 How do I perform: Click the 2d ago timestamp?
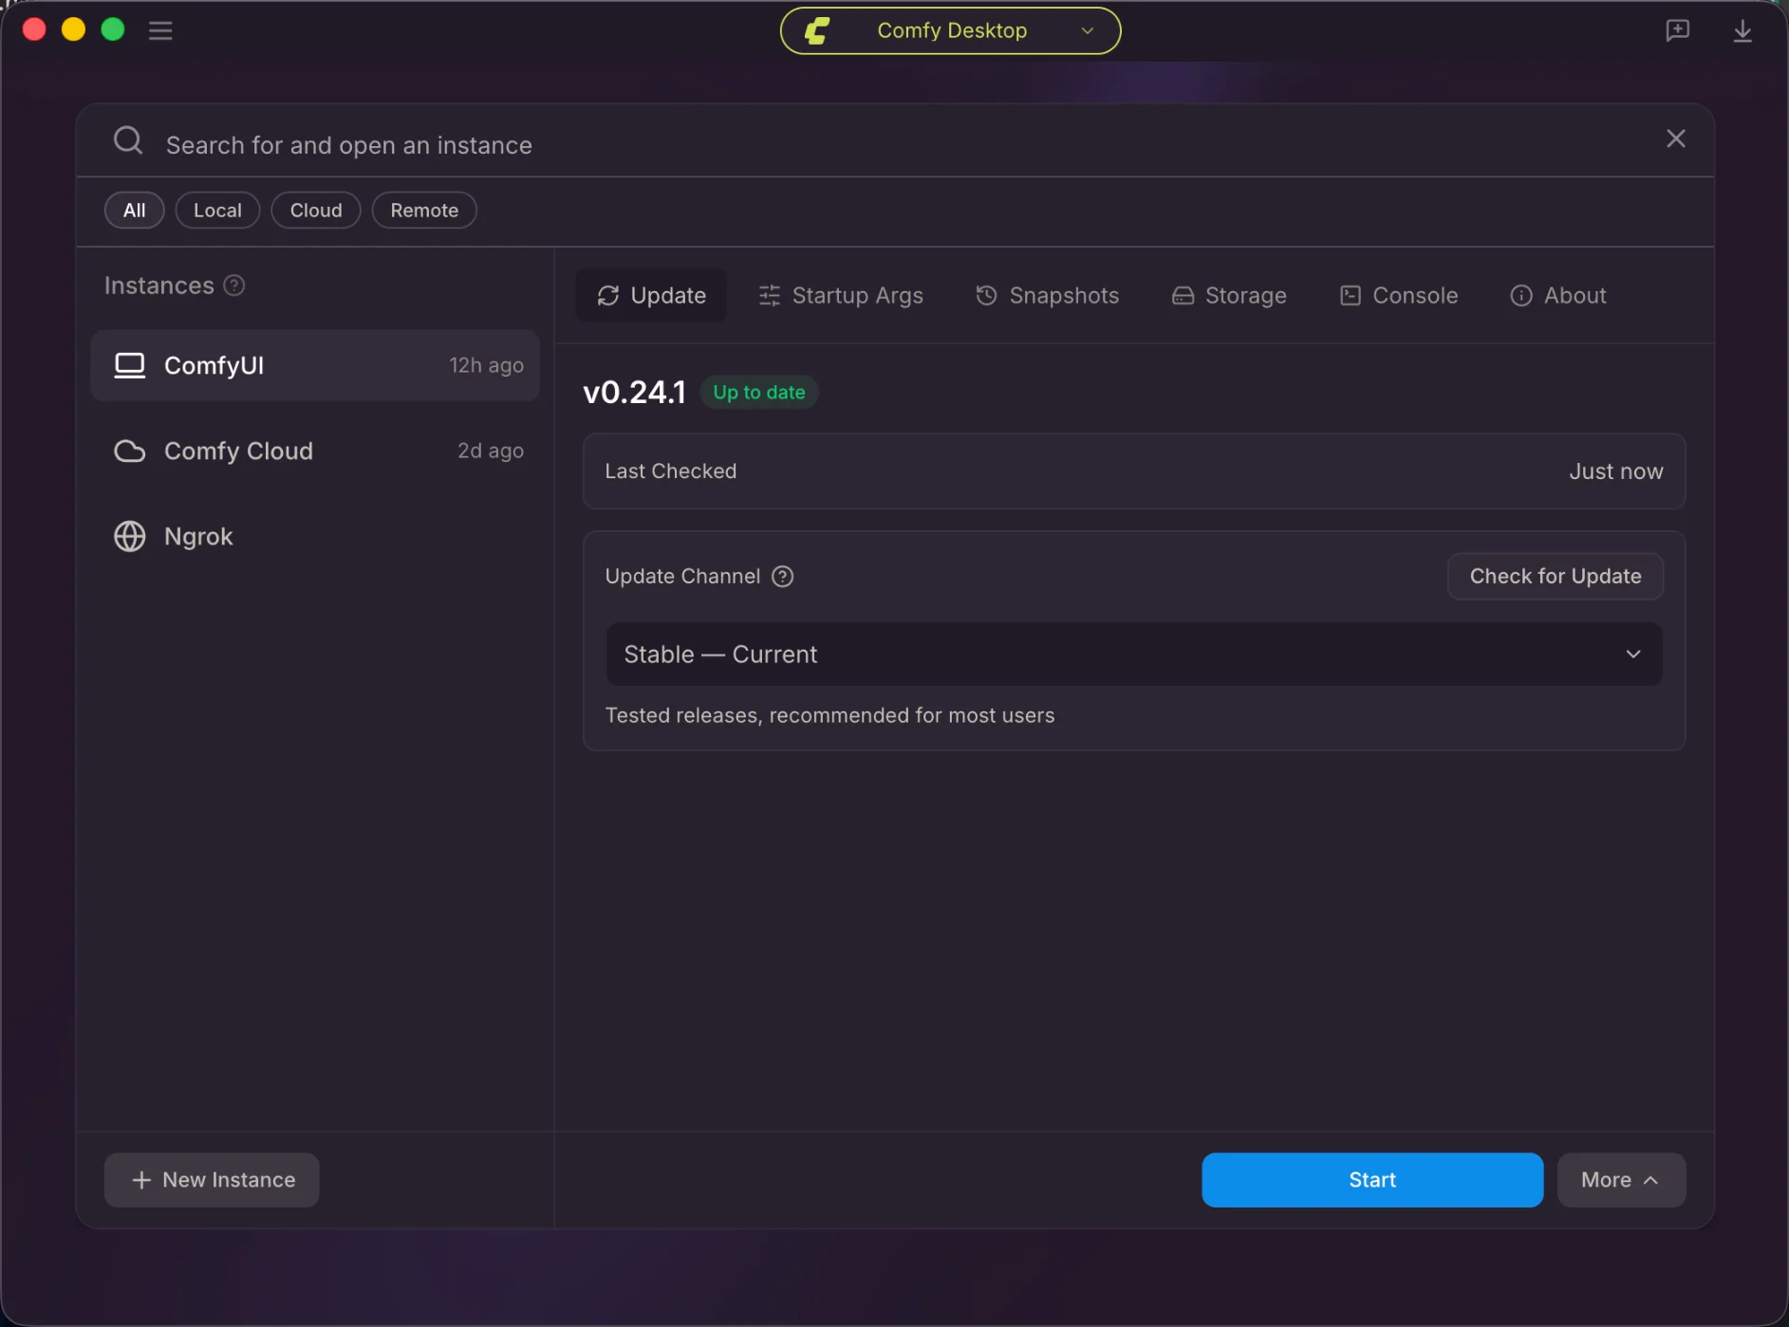pos(491,451)
